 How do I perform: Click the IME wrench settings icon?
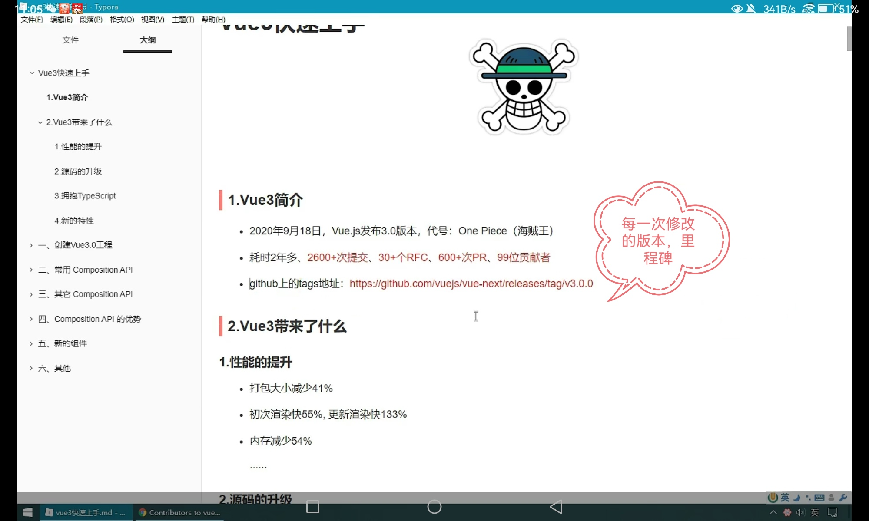coord(843,498)
